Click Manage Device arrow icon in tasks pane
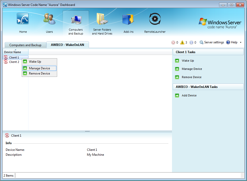The image size is (247, 181). tap(177, 69)
